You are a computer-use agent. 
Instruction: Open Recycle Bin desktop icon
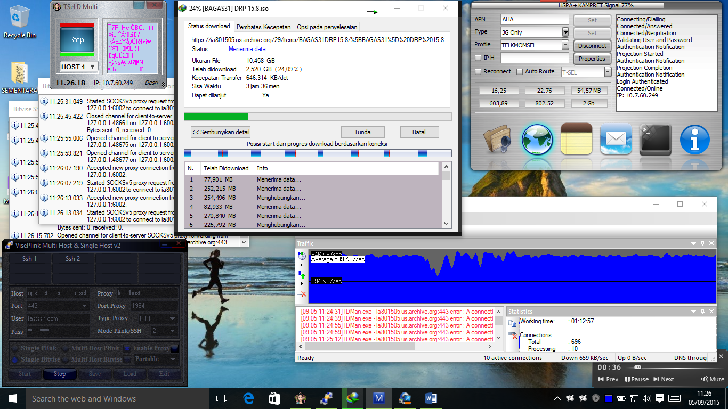pyautogui.click(x=20, y=21)
